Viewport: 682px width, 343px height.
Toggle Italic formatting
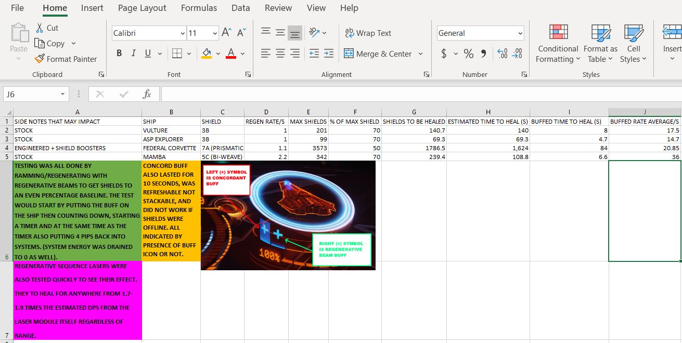pyautogui.click(x=133, y=54)
